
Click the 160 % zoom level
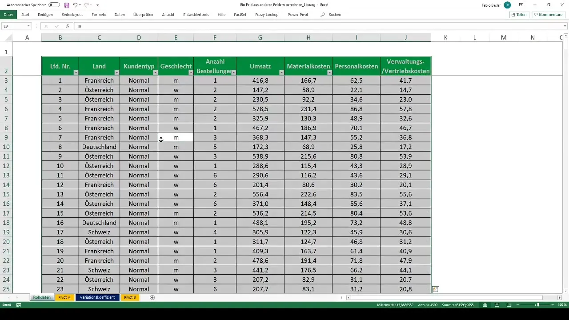pyautogui.click(x=562, y=305)
